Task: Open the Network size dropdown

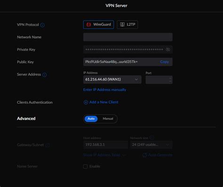Action: (151, 145)
